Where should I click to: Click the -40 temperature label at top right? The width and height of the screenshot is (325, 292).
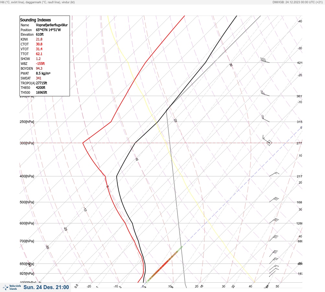click(300, 21)
